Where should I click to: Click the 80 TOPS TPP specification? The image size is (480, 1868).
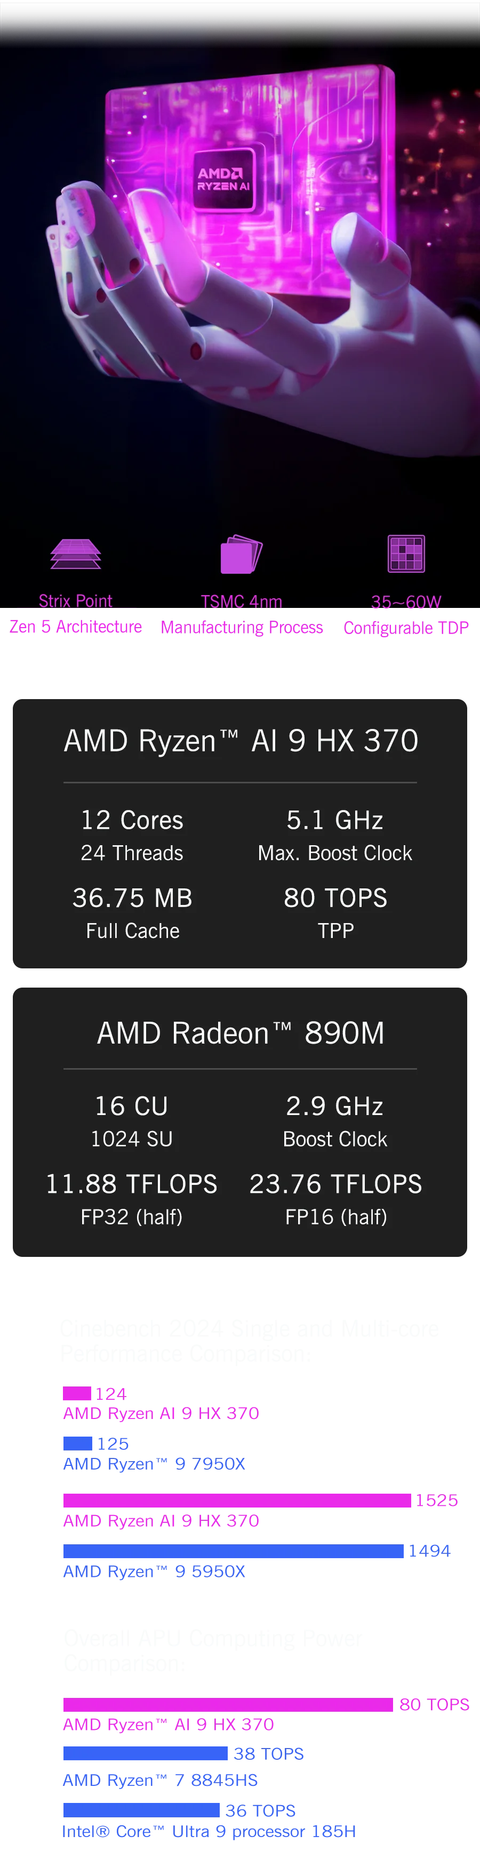[335, 898]
